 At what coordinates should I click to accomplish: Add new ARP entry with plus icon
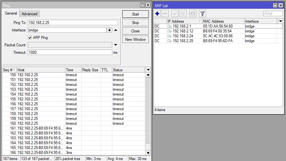(157, 14)
